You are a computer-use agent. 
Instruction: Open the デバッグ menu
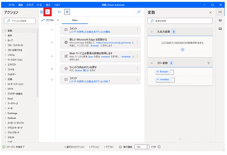tap(30, 5)
